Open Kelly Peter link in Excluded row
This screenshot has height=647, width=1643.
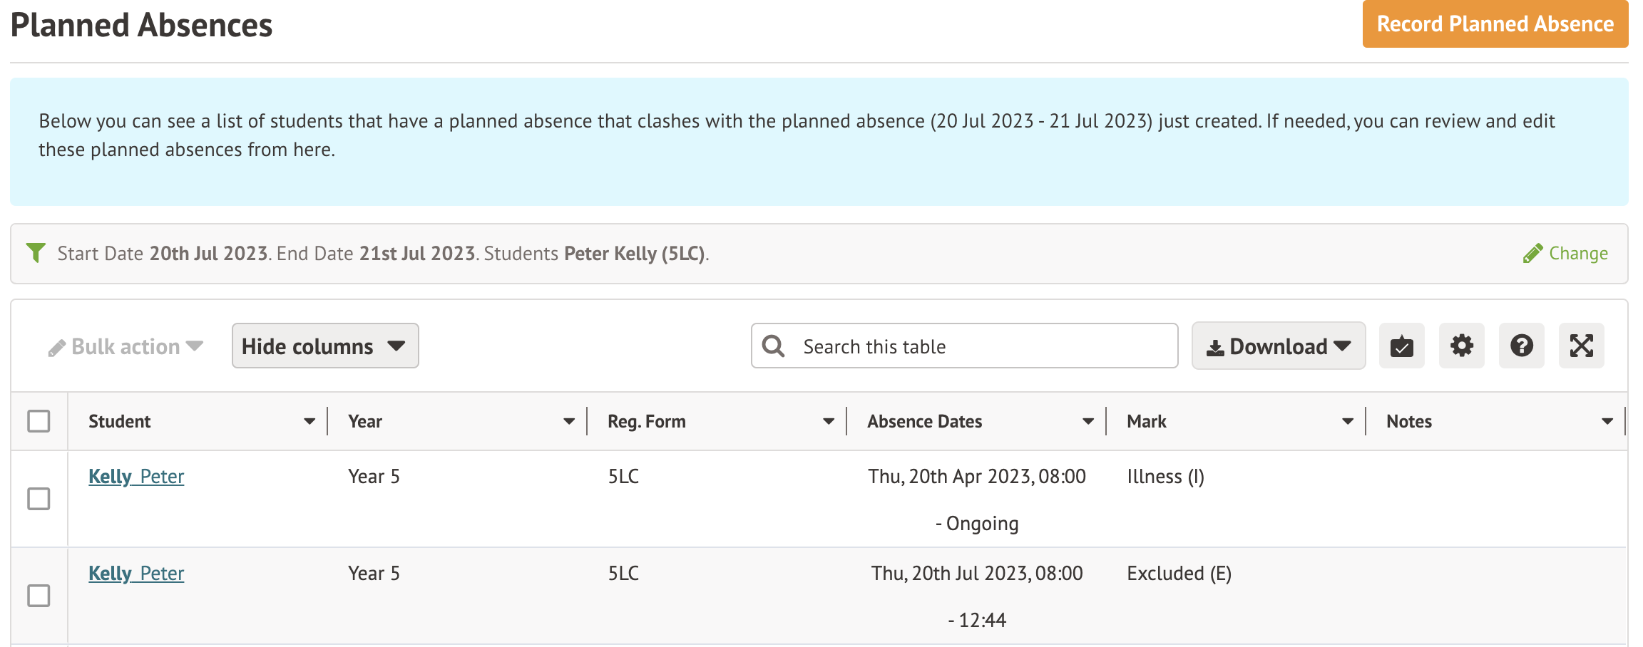pos(136,574)
